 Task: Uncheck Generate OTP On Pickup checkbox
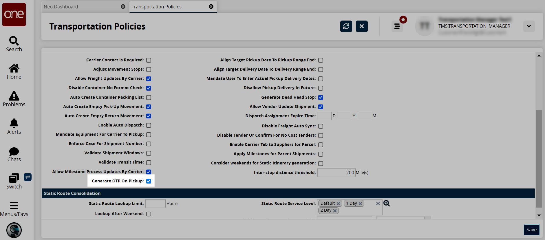[149, 181]
